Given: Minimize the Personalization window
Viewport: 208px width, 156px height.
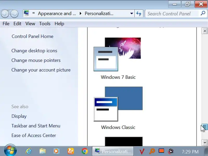Looking at the screenshot, I should [174, 4].
